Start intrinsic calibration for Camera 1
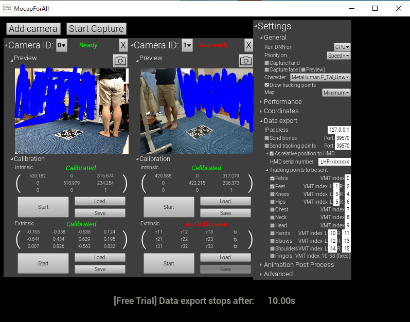Image resolution: width=410 pixels, height=322 pixels. click(169, 207)
